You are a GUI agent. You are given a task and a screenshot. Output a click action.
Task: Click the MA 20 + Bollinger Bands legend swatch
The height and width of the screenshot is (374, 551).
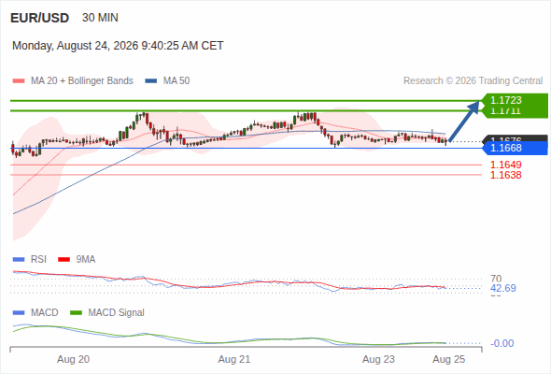coord(19,81)
